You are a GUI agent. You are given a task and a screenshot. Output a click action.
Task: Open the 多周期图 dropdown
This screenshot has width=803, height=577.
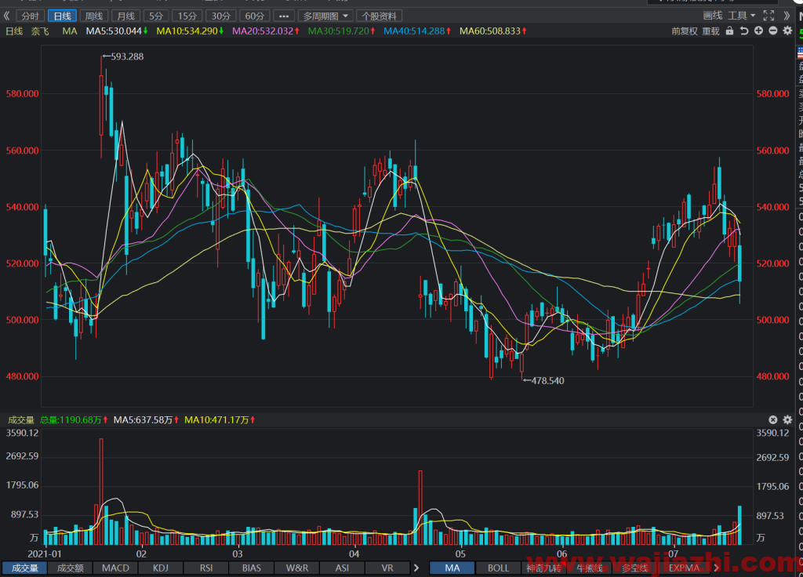[325, 16]
